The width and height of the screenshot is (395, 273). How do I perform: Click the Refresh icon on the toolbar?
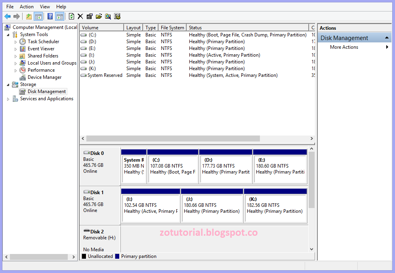click(72, 16)
